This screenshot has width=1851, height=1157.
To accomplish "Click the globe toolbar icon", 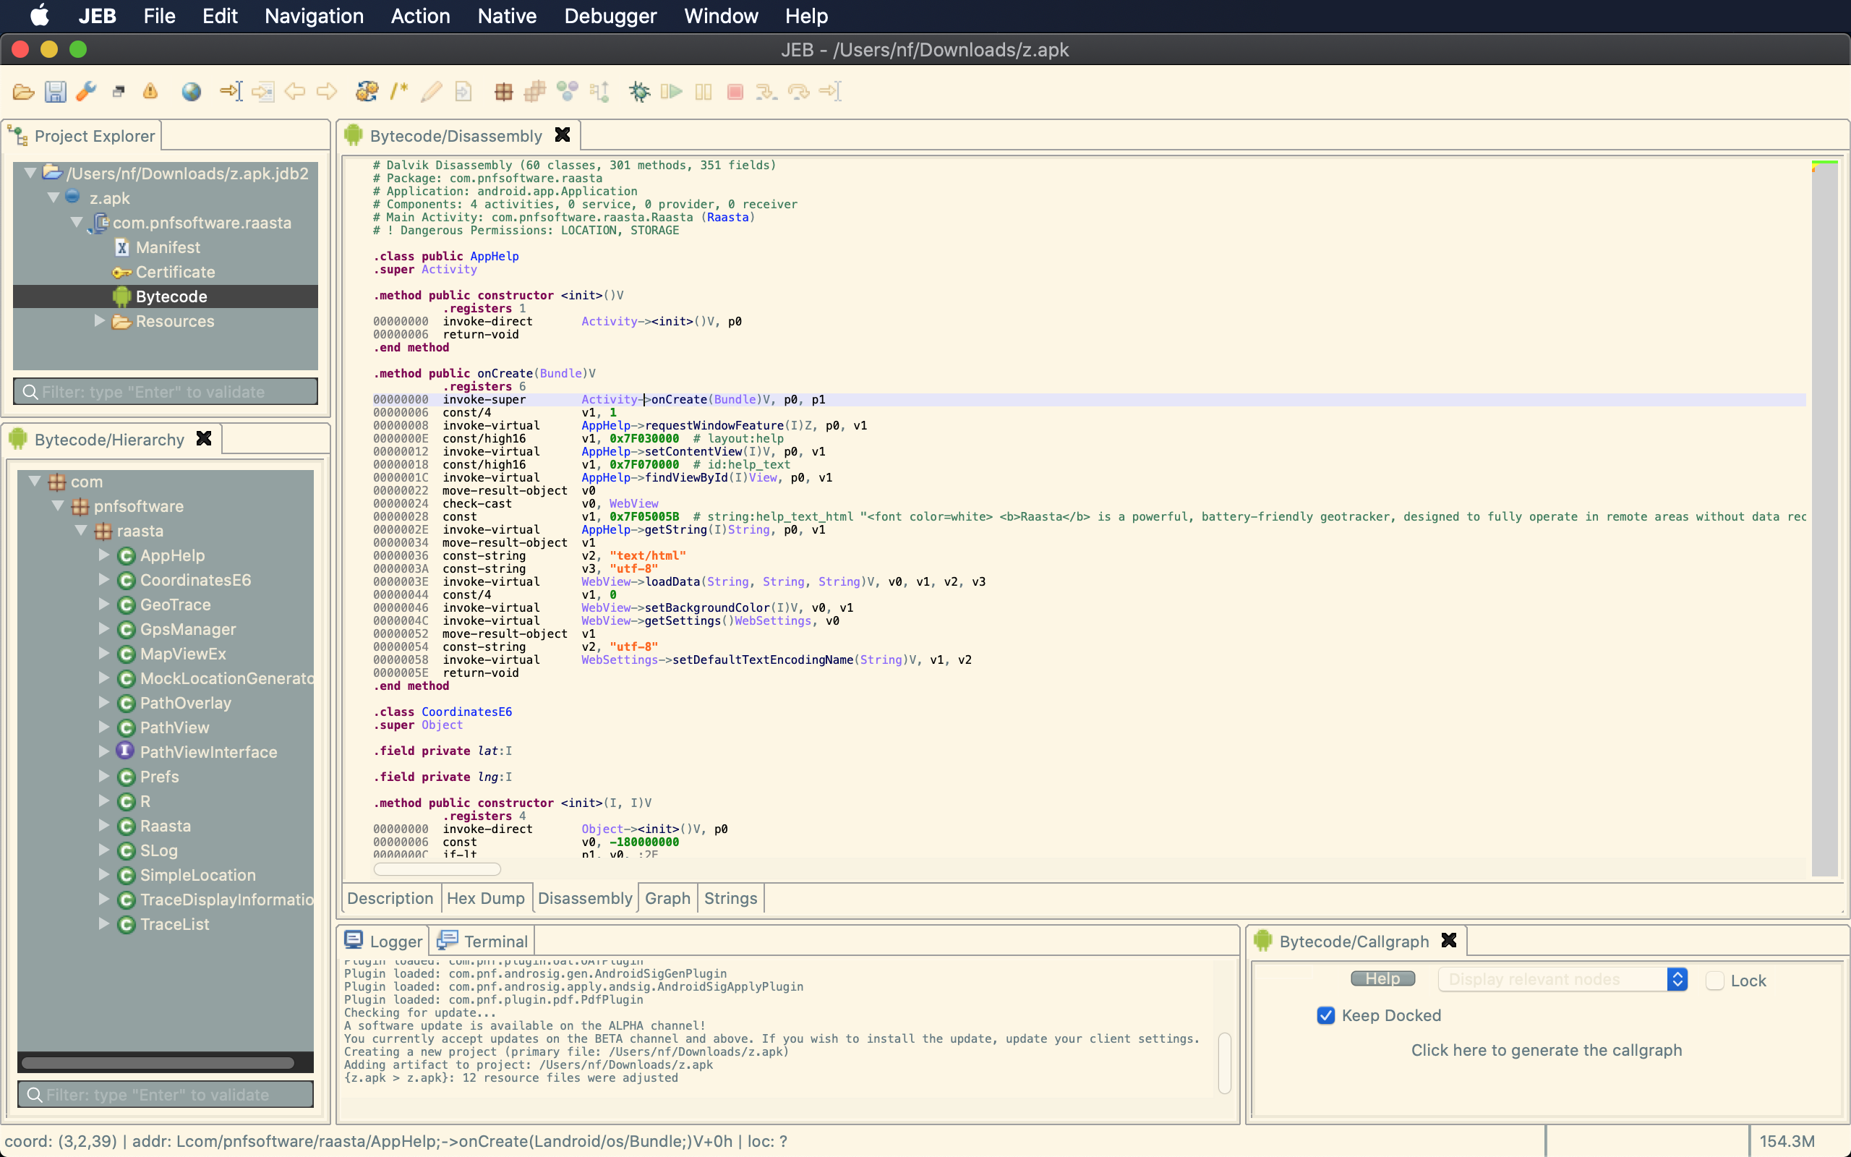I will [191, 92].
